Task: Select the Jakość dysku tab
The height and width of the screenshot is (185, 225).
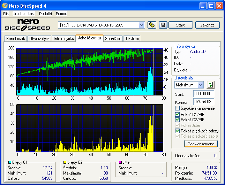Action: point(89,38)
